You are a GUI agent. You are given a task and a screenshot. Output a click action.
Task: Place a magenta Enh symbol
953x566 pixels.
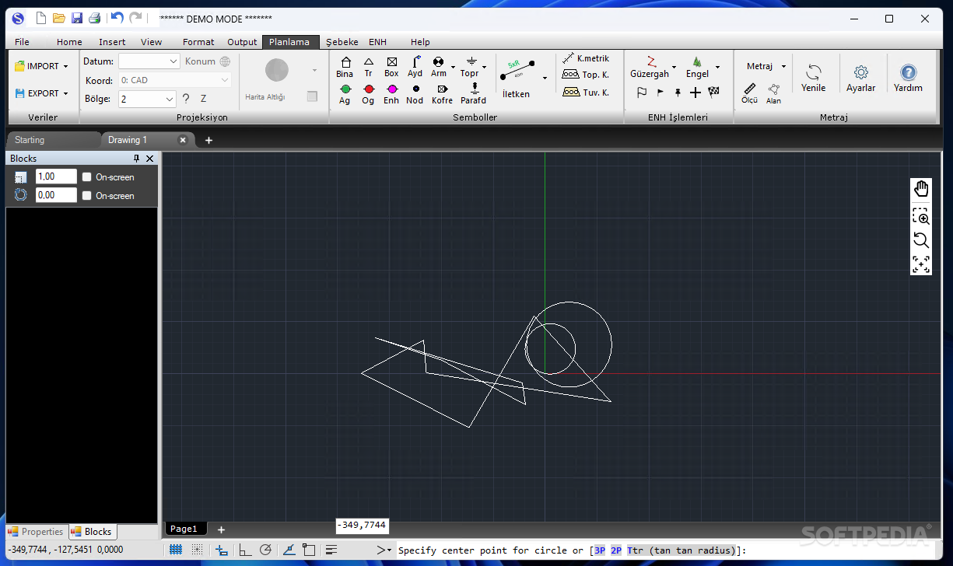[x=391, y=94]
